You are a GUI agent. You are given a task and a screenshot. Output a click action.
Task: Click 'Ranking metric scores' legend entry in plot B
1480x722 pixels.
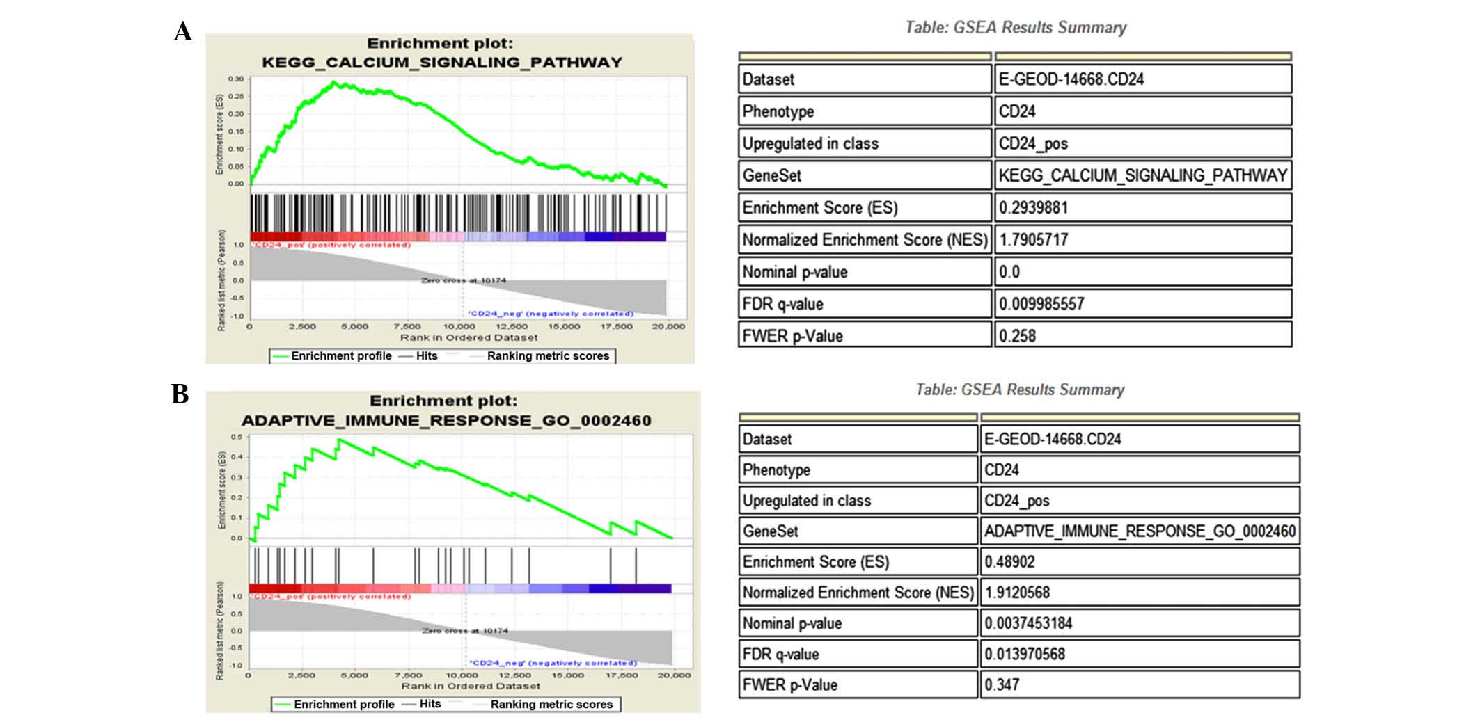click(x=551, y=705)
